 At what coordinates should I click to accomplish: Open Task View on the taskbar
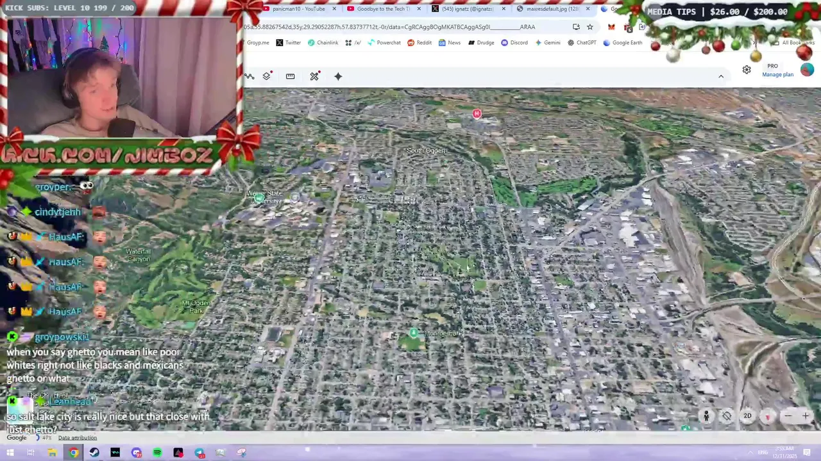point(31,453)
